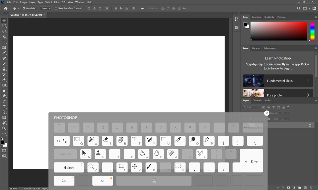Switch to the Channels tab
318x190 pixels.
(x=257, y=100)
